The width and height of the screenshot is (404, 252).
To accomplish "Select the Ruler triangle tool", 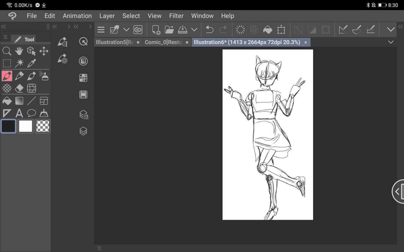I will click(7, 113).
